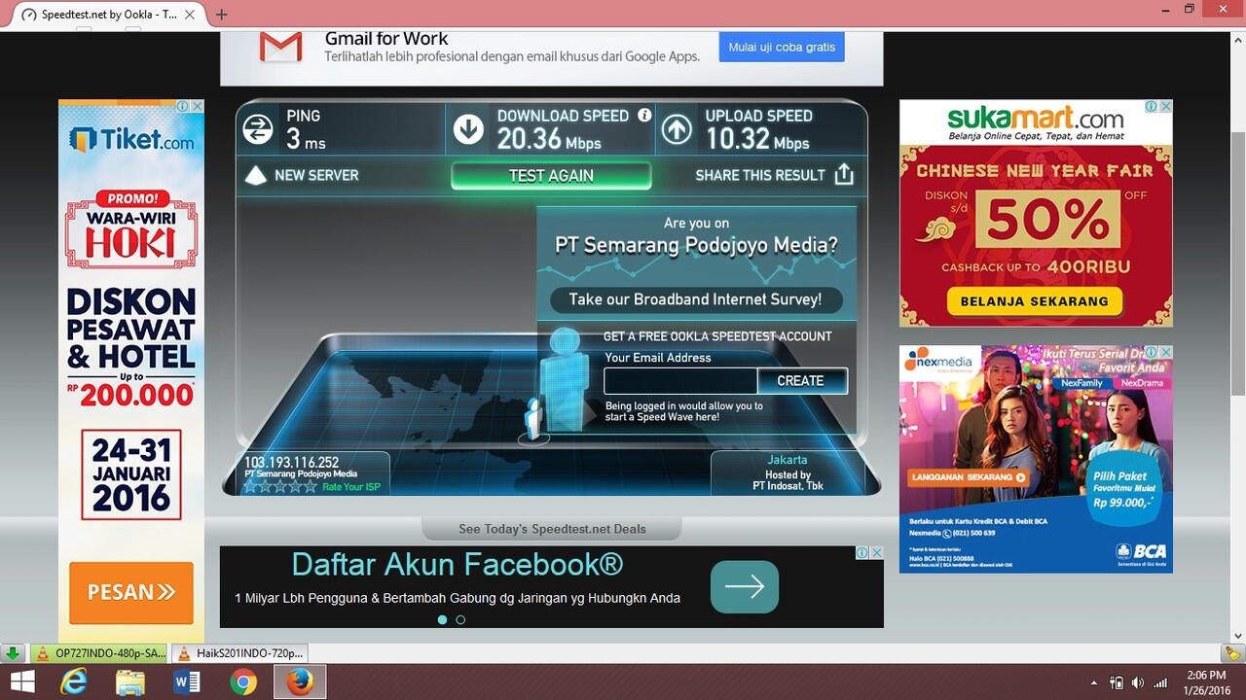Open Firefox downloads green arrow button

coord(14,653)
